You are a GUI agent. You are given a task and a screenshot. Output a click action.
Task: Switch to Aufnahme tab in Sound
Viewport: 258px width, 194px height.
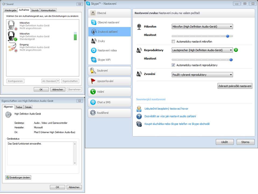[x=24, y=10]
